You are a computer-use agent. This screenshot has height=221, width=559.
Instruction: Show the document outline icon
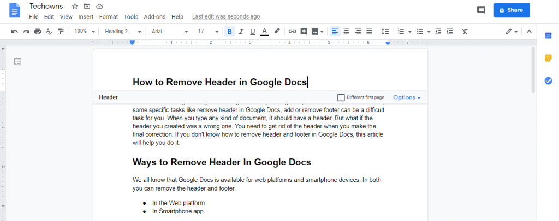pos(17,62)
